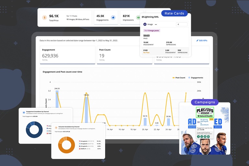Click the thumbs-up Engagements icon
The height and width of the screenshot is (166, 249).
coord(113,17)
